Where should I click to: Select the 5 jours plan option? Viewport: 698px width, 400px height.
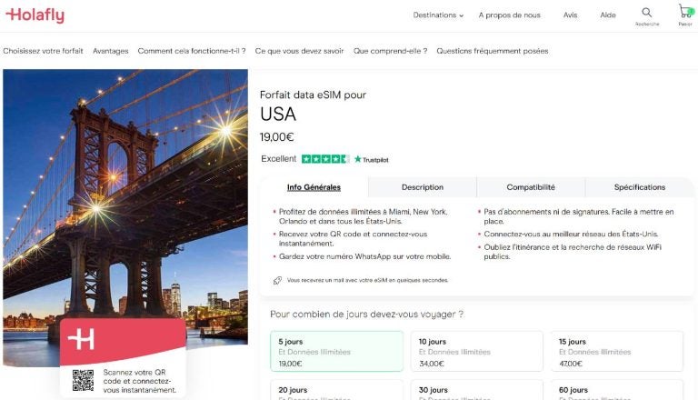pos(336,352)
